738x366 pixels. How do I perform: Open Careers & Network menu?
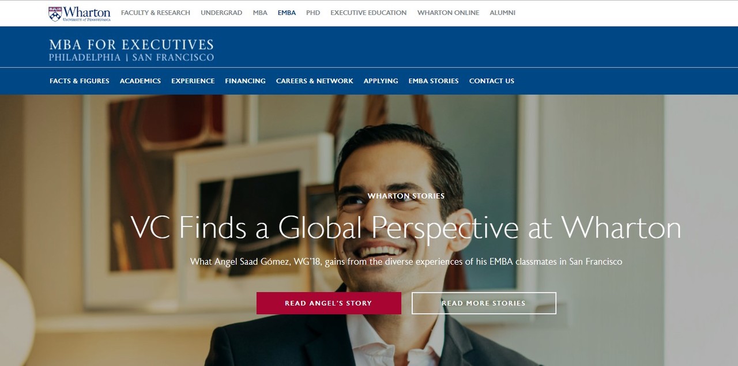pos(315,81)
